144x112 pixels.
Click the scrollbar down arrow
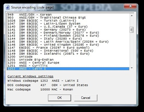click(x=132, y=68)
